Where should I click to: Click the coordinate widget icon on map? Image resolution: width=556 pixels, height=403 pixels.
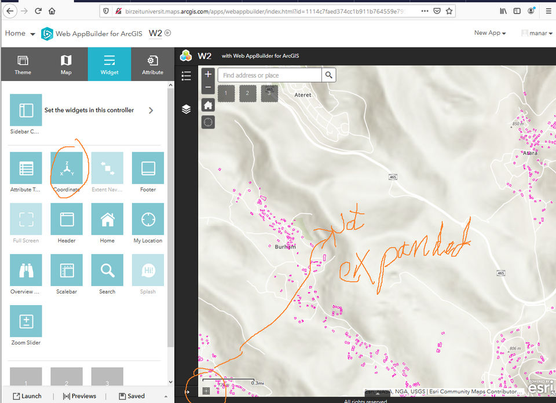206,391
